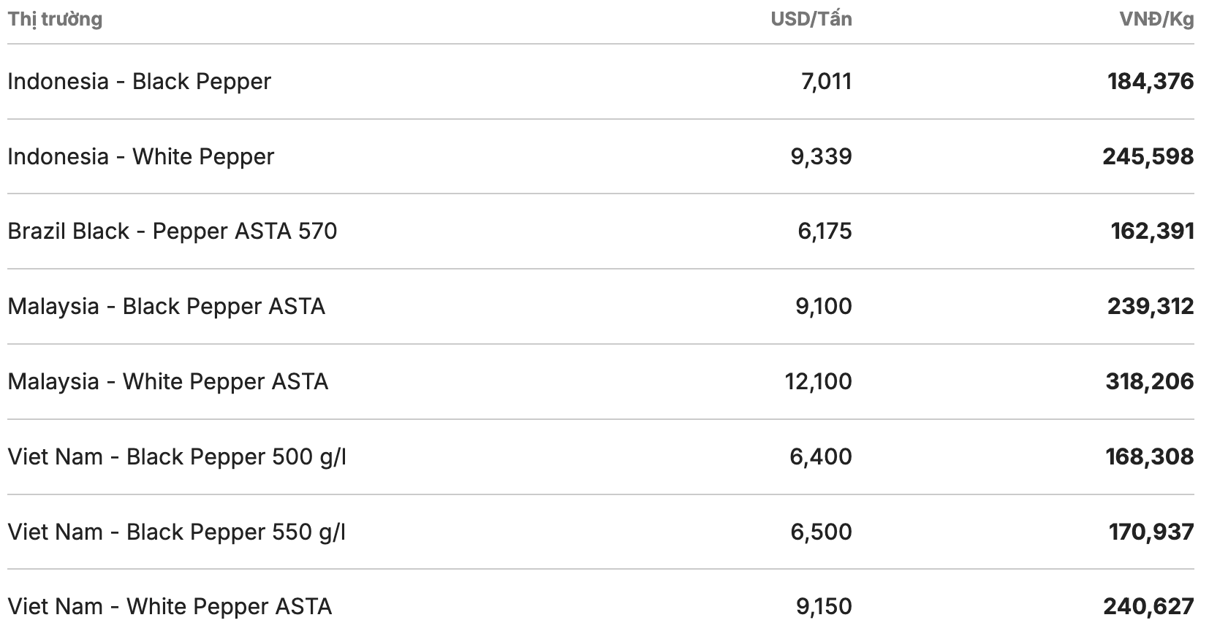This screenshot has height=631, width=1209.
Task: Click the 7,011 USD price value
Action: point(826,81)
